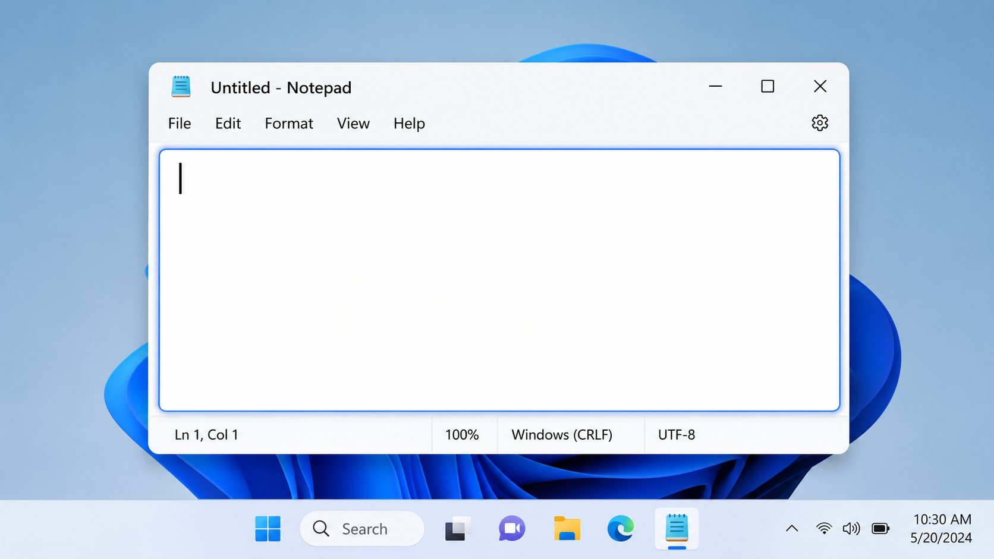
Task: Open the View menu
Action: click(x=353, y=124)
